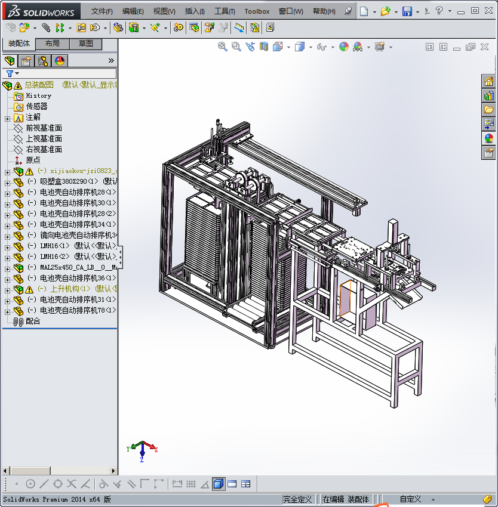This screenshot has width=498, height=507.
Task: Click the Save disk icon
Action: tap(407, 11)
